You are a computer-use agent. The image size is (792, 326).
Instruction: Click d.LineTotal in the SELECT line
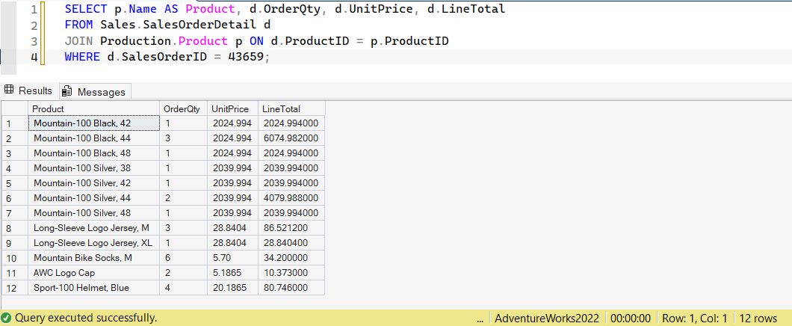pyautogui.click(x=467, y=9)
